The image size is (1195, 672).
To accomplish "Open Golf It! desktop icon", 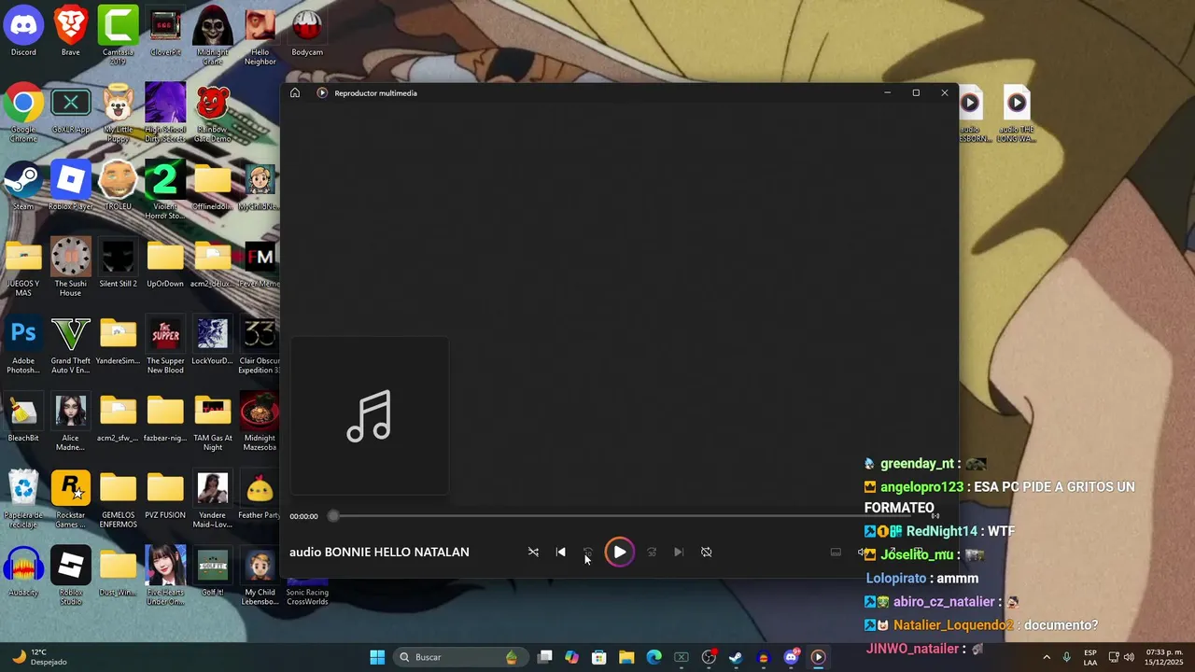I will click(213, 571).
